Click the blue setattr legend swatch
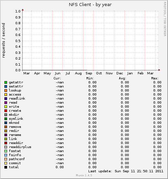This screenshot has height=179, width=168. click(6, 86)
